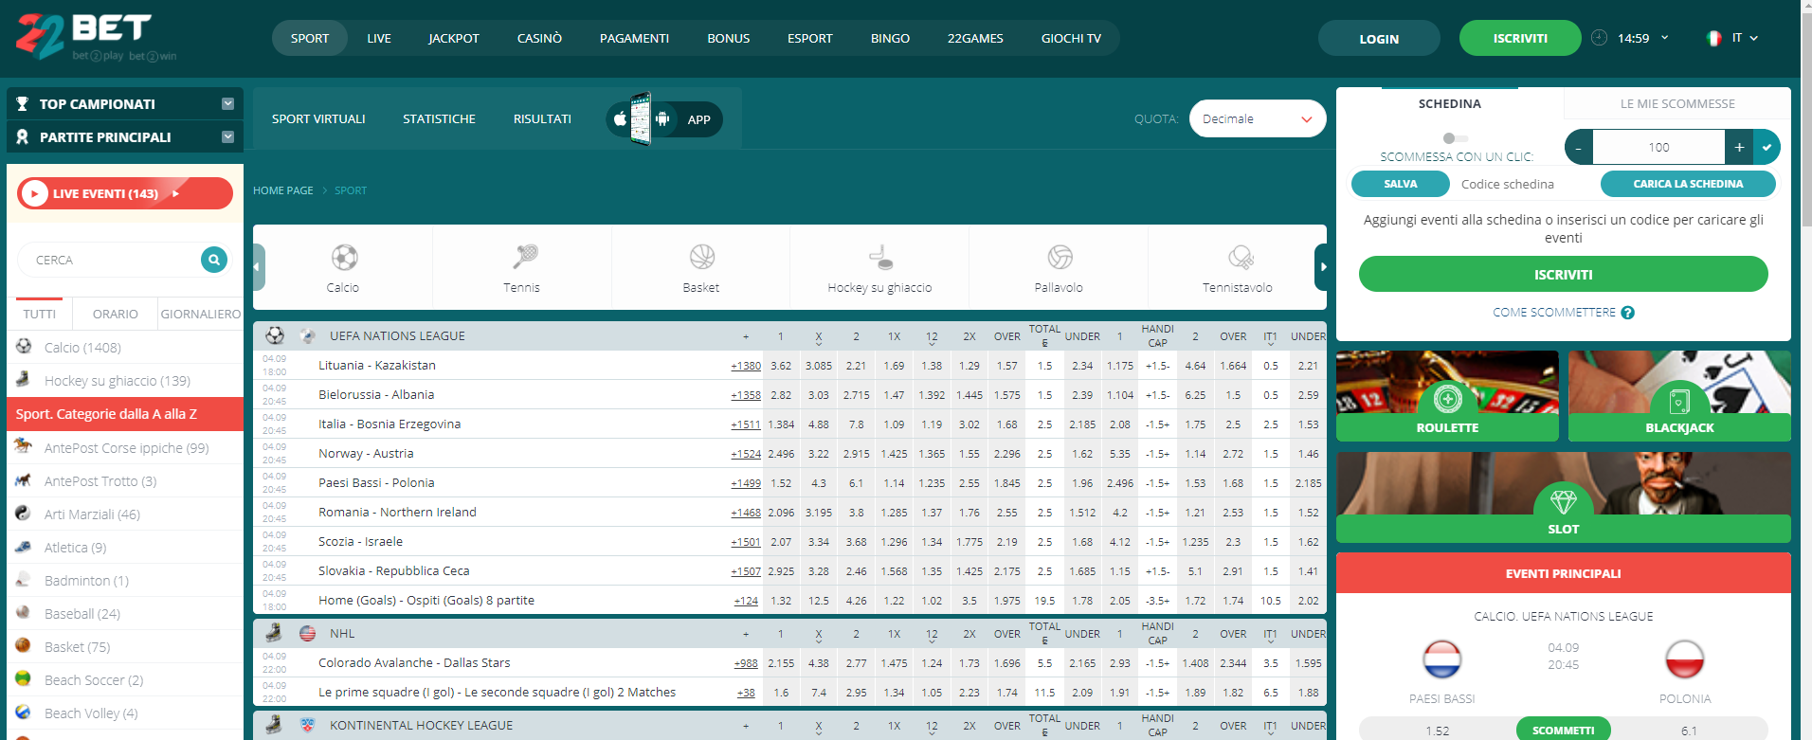This screenshot has width=1812, height=740.
Task: Expand the Top Campionati panel
Action: 227,104
